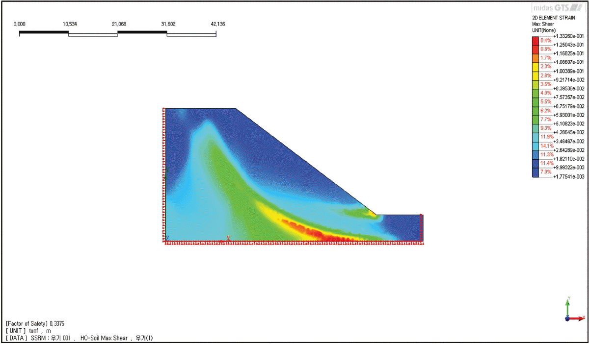
Task: Click the blue Z origin marker at model corner
Action: tap(167, 238)
